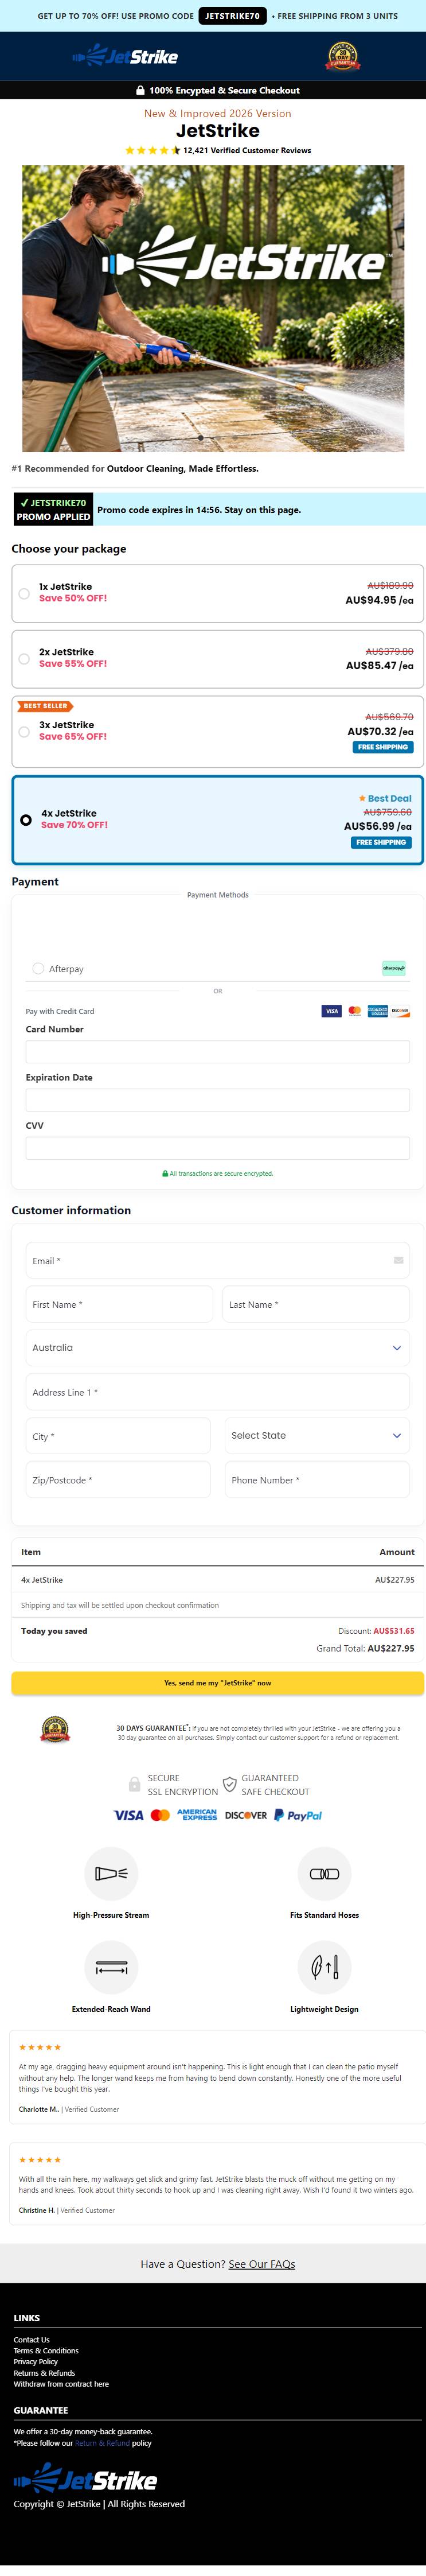The height and width of the screenshot is (2576, 426).
Task: Click the 30 days guarantee badge below order button
Action: coord(55,1729)
